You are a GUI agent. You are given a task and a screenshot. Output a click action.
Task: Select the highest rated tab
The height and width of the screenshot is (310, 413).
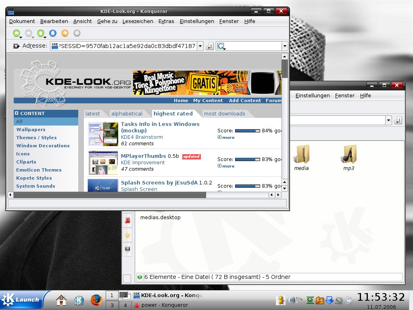(173, 113)
